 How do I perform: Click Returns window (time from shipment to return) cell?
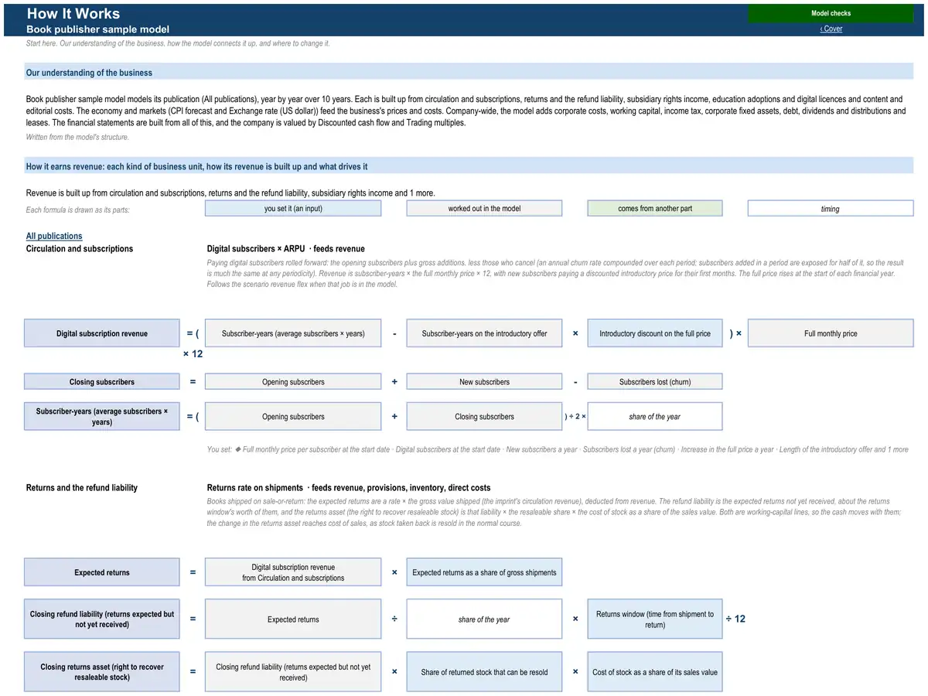[655, 619]
